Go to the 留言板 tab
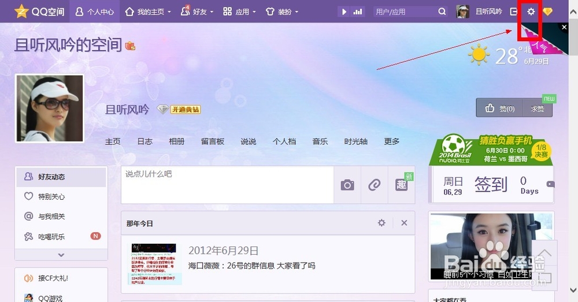Screen dimensions: 578x302 click(x=213, y=141)
